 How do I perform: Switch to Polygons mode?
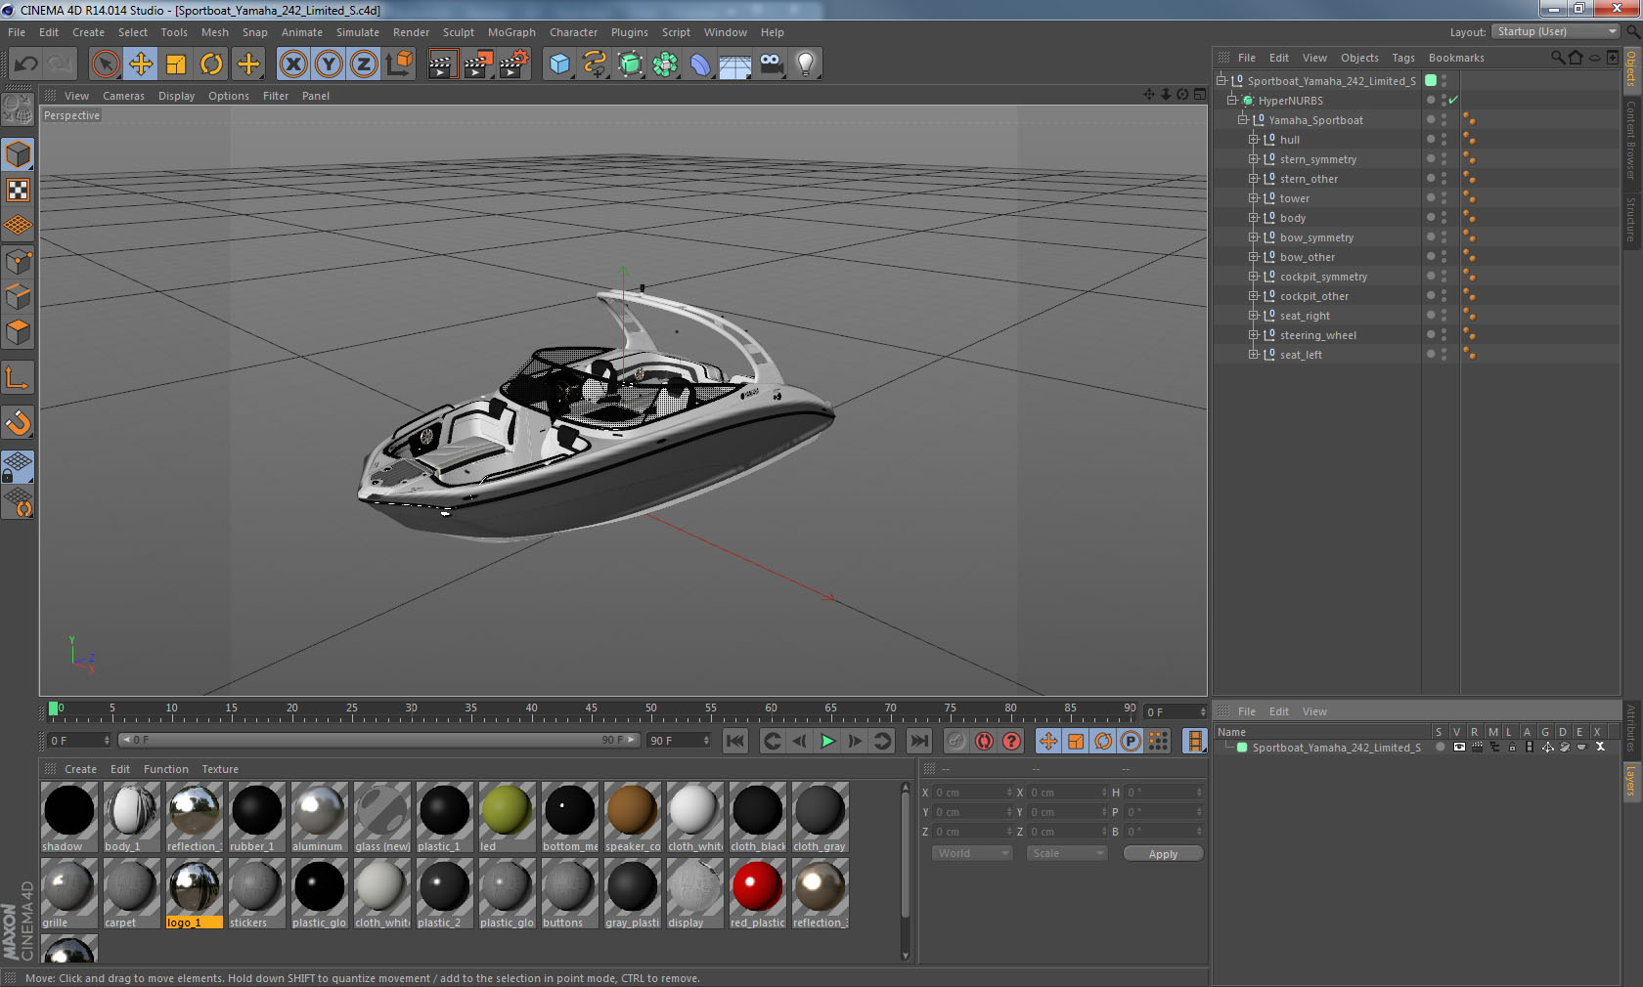click(x=18, y=332)
